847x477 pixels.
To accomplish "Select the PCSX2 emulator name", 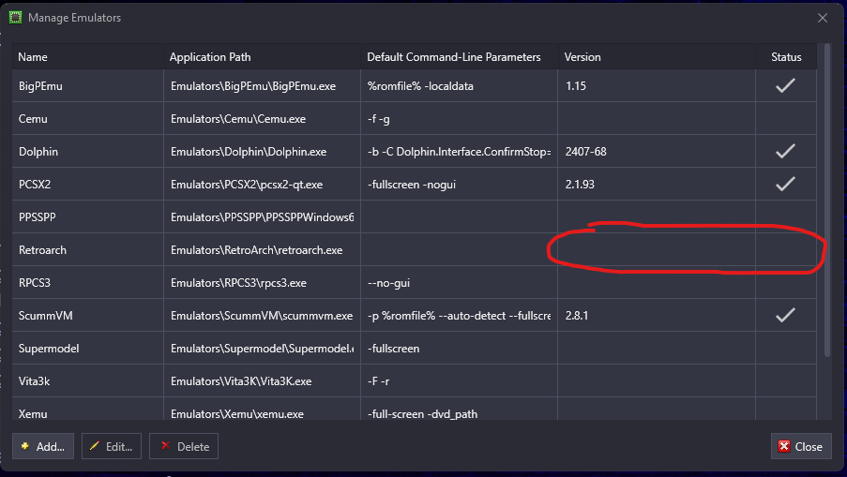I will (x=35, y=184).
